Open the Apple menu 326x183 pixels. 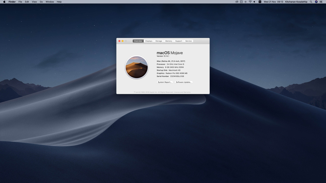click(4, 2)
